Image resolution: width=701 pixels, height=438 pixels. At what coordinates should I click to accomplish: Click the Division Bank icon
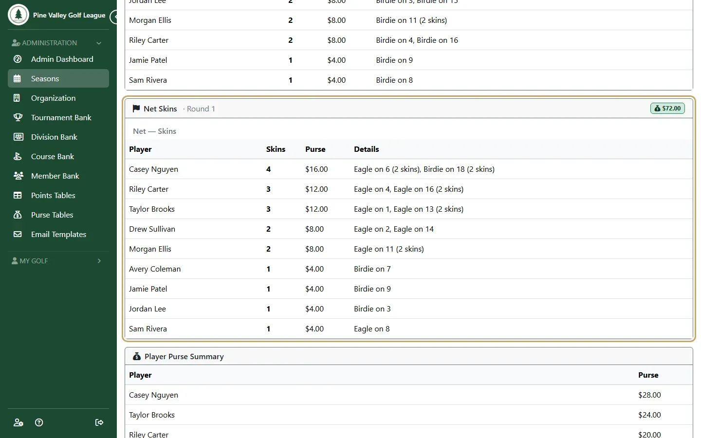coord(18,137)
